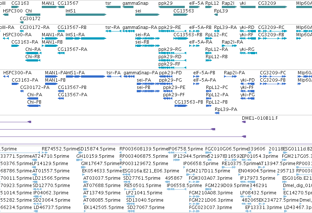Select the RE74552.5prime EST label
The width and height of the screenshot is (312, 213).
(x=60, y=149)
